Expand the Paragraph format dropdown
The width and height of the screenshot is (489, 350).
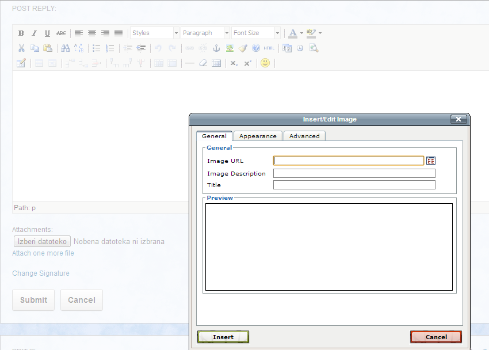[x=205, y=33]
